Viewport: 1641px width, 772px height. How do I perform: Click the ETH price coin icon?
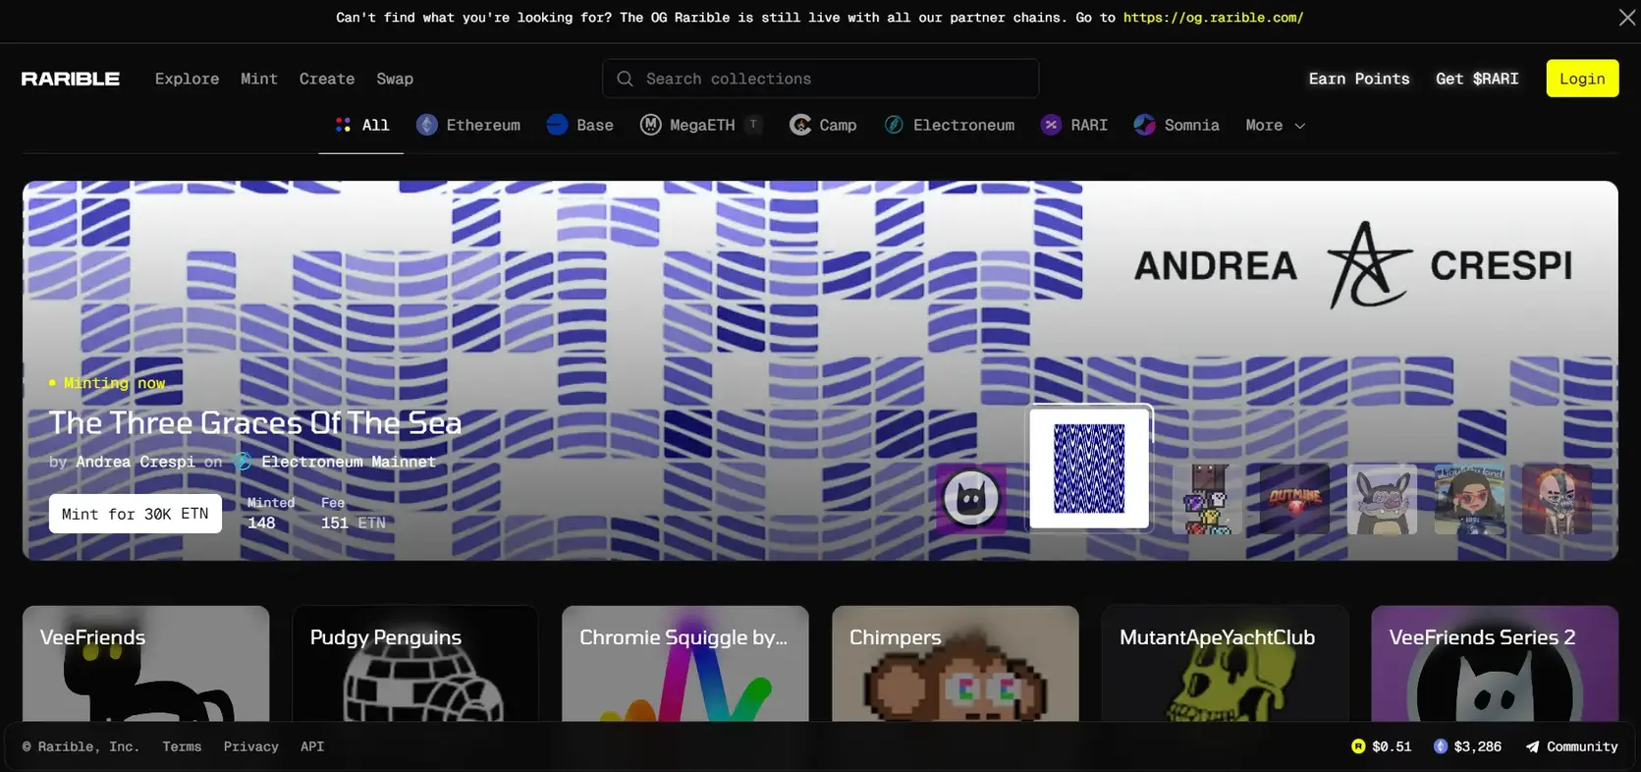(1441, 746)
